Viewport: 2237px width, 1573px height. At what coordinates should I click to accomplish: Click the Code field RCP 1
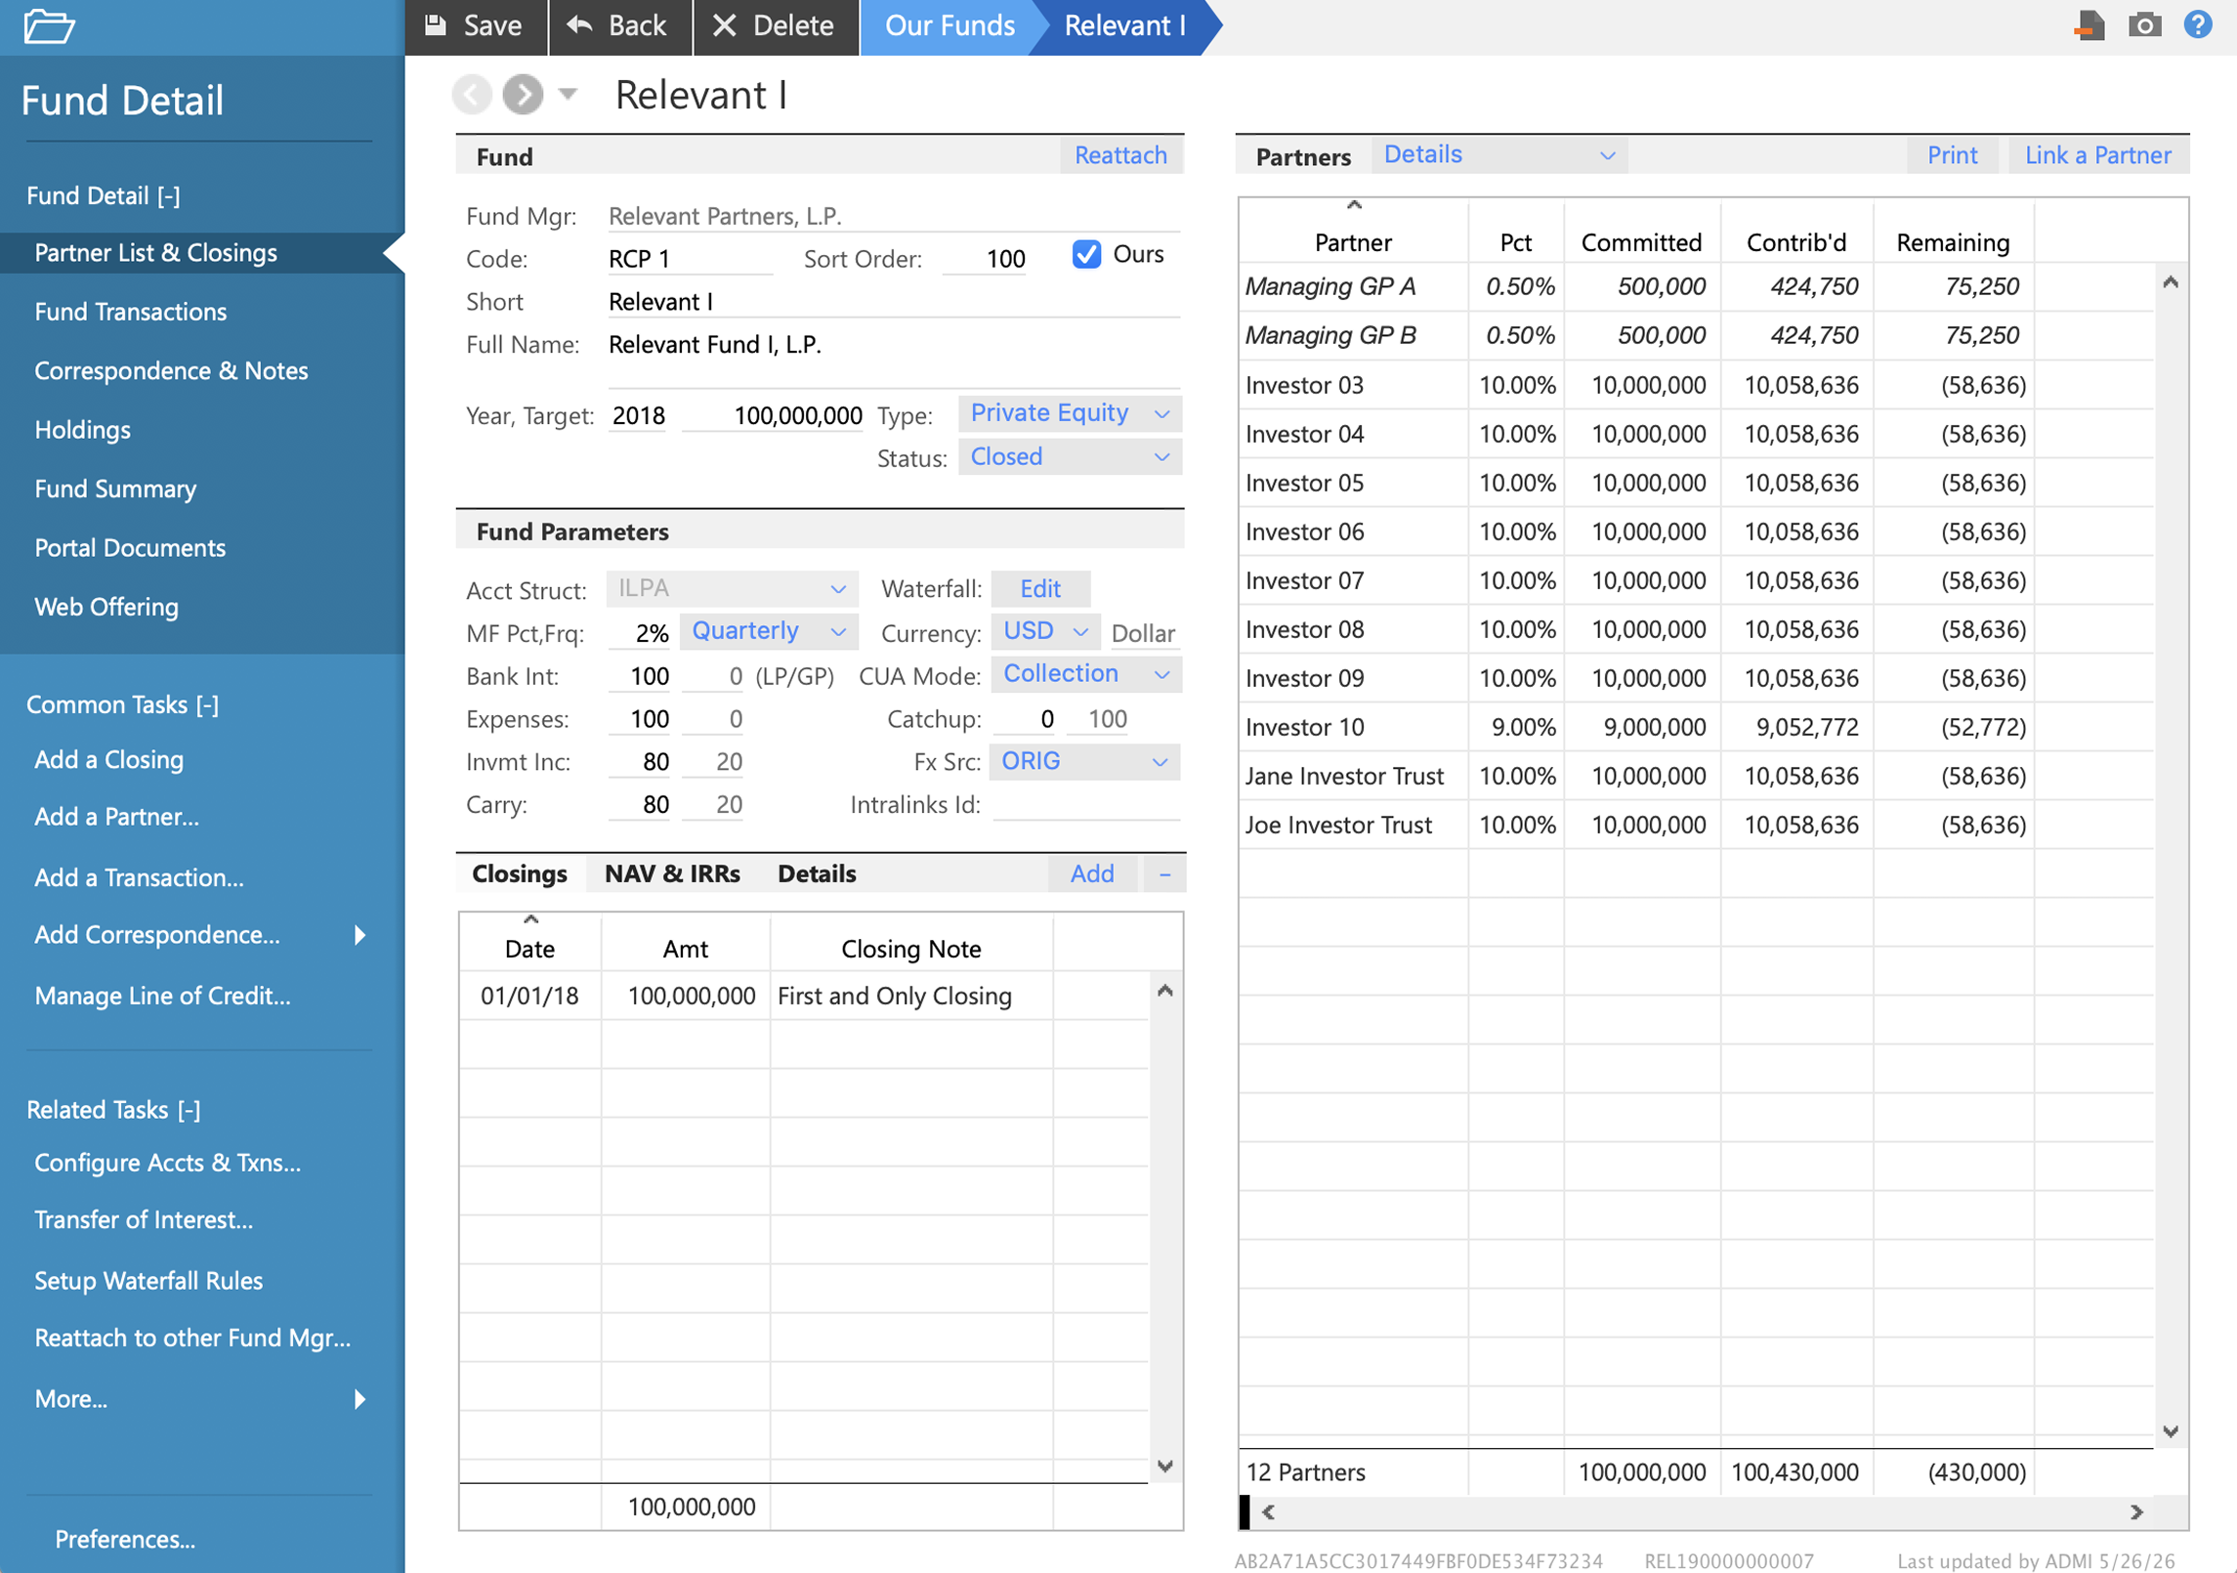(690, 259)
